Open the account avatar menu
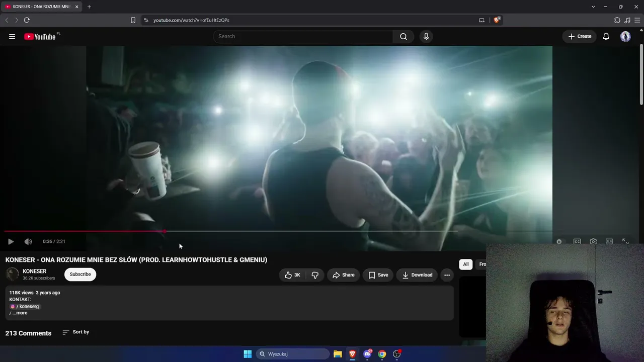The image size is (644, 362). (625, 36)
